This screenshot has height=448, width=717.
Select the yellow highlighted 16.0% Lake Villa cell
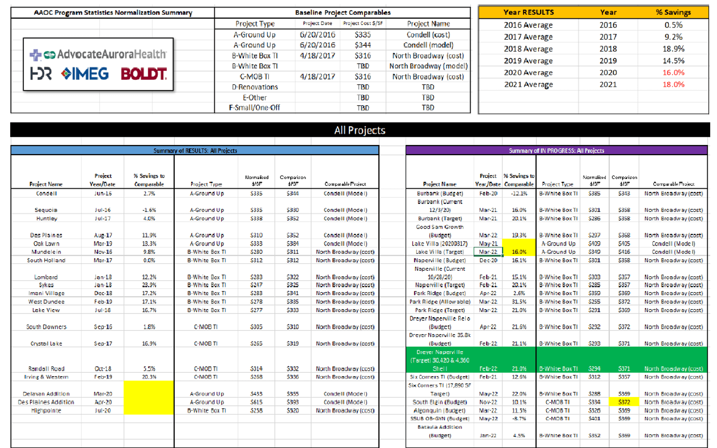point(519,252)
